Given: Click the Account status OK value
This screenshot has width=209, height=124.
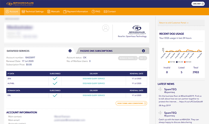Looking at the screenshot, I should (x=85, y=58).
